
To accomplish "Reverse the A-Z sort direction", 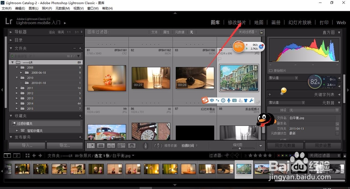I will (158, 146).
